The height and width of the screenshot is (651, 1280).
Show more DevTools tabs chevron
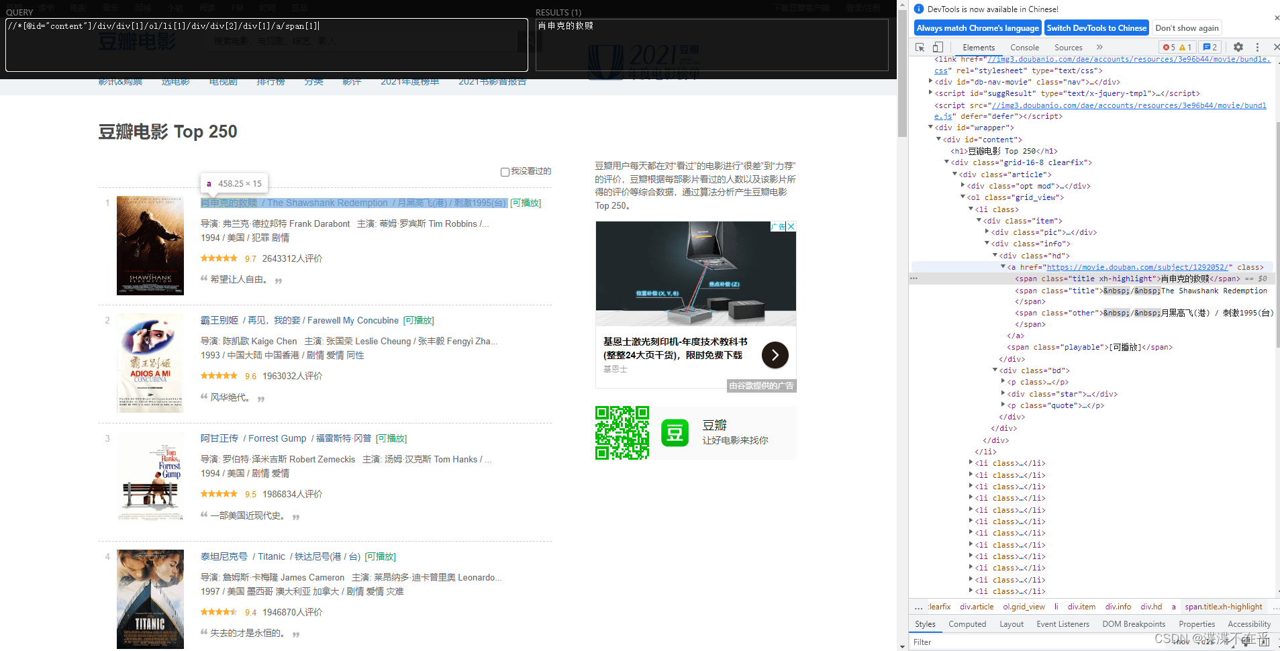point(1099,47)
